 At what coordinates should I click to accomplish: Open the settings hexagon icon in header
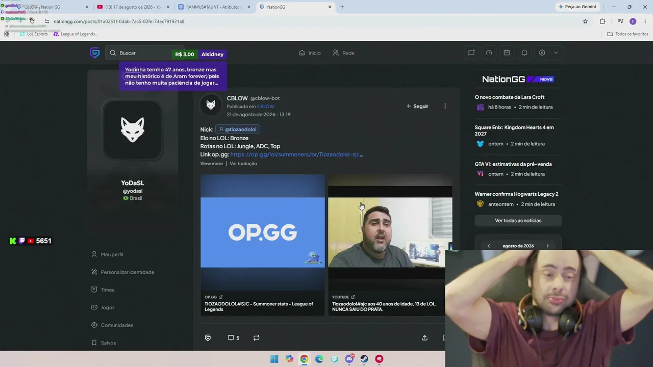click(x=542, y=53)
